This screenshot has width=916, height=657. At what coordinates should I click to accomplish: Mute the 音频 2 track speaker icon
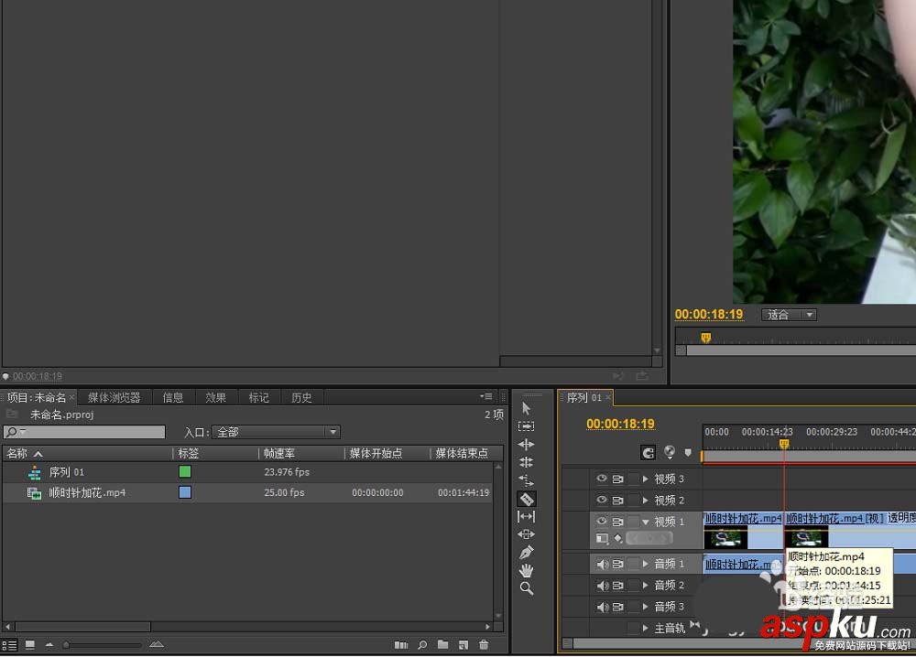(602, 586)
